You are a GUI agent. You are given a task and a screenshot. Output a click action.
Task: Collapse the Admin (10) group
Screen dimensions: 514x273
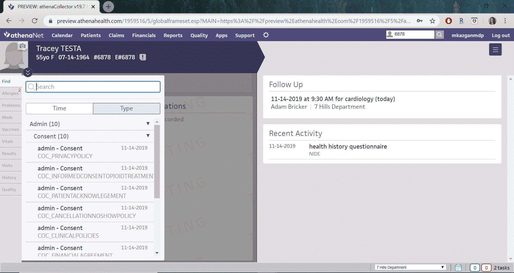point(148,124)
